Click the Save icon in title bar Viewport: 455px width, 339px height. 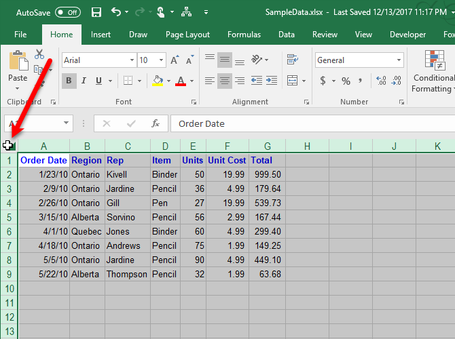(x=96, y=12)
